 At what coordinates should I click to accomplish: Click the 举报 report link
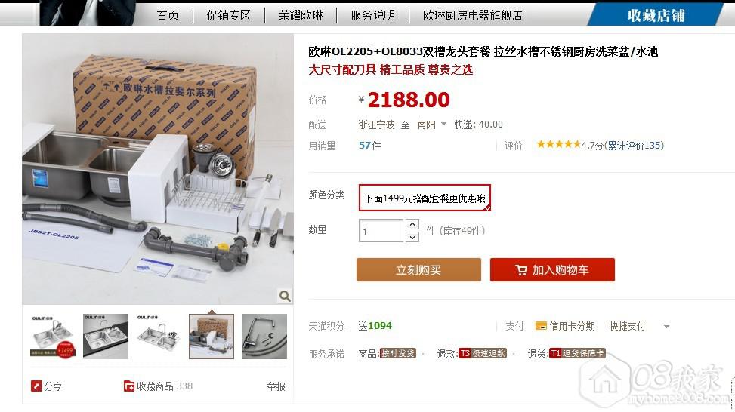click(x=276, y=386)
